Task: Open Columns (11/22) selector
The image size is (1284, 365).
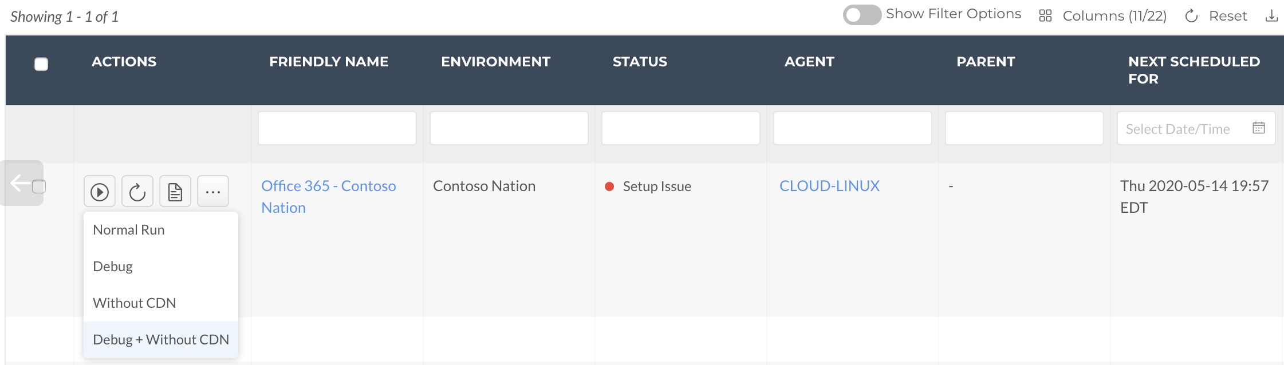Action: tap(1114, 16)
